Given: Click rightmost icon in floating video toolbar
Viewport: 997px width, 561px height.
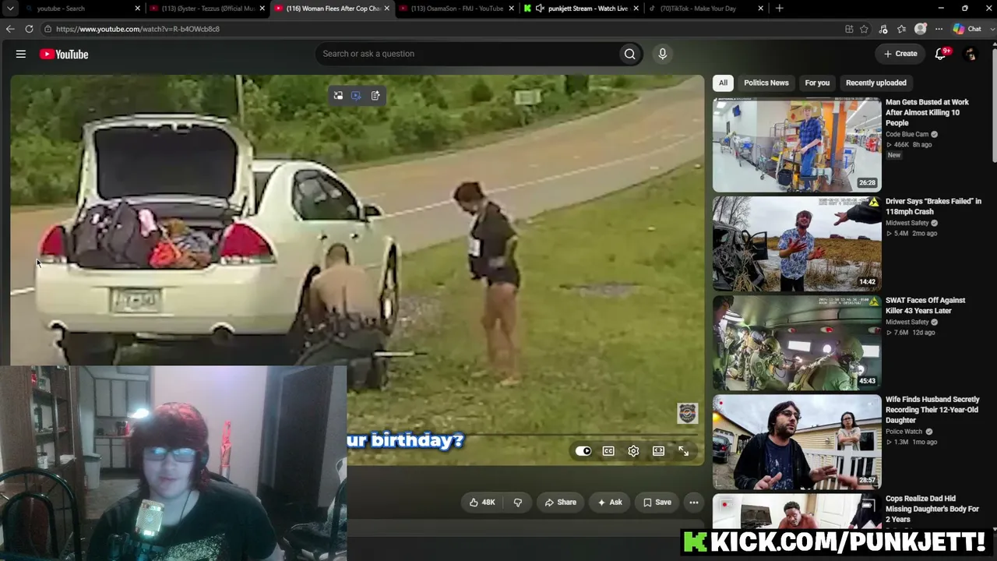Looking at the screenshot, I should [375, 95].
